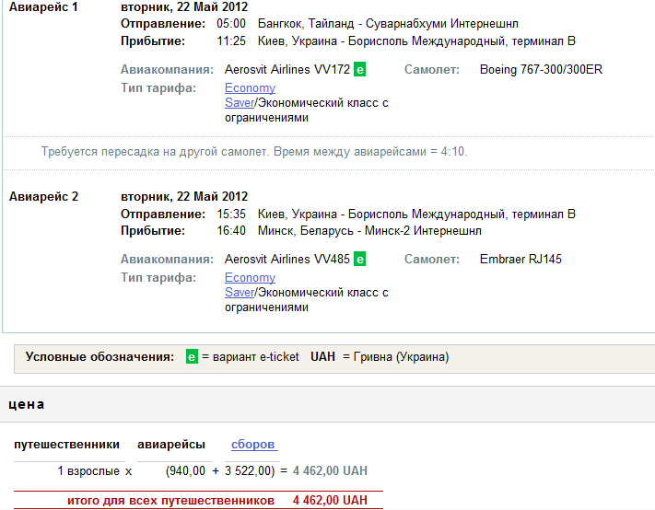Image resolution: width=655 pixels, height=510 pixels.
Task: Click 1 взрослые traveler row
Action: [88, 470]
